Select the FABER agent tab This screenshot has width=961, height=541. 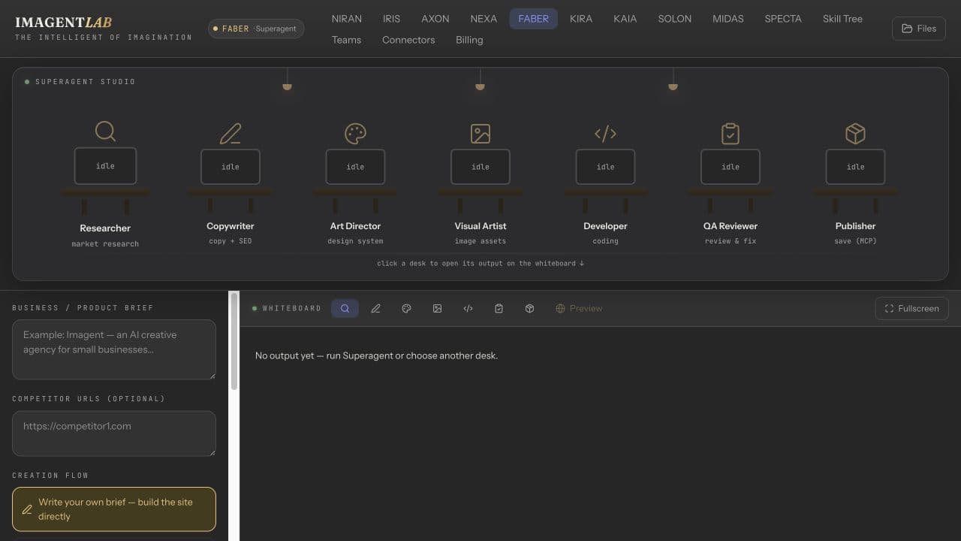pyautogui.click(x=533, y=19)
